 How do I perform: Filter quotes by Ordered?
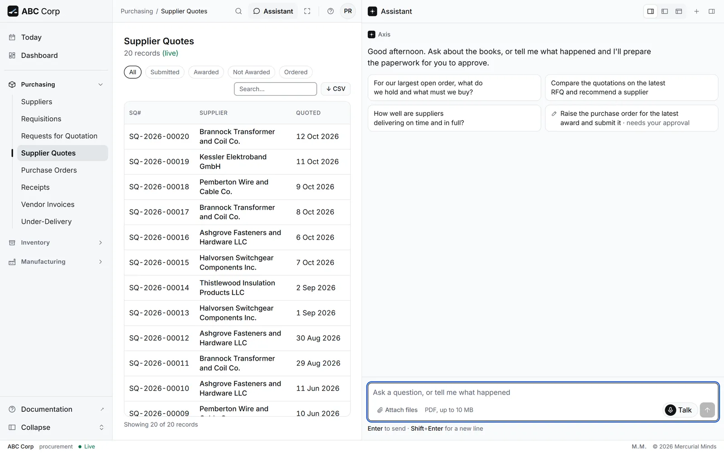[296, 72]
